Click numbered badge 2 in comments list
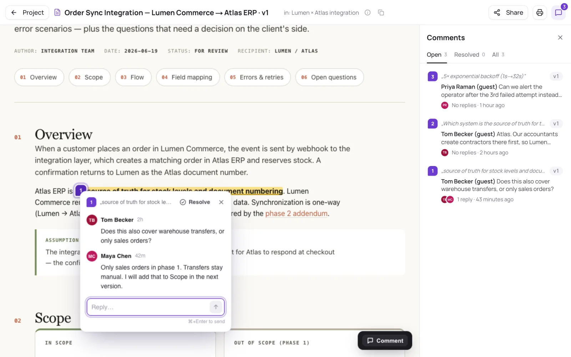The image size is (571, 357). pos(433,124)
